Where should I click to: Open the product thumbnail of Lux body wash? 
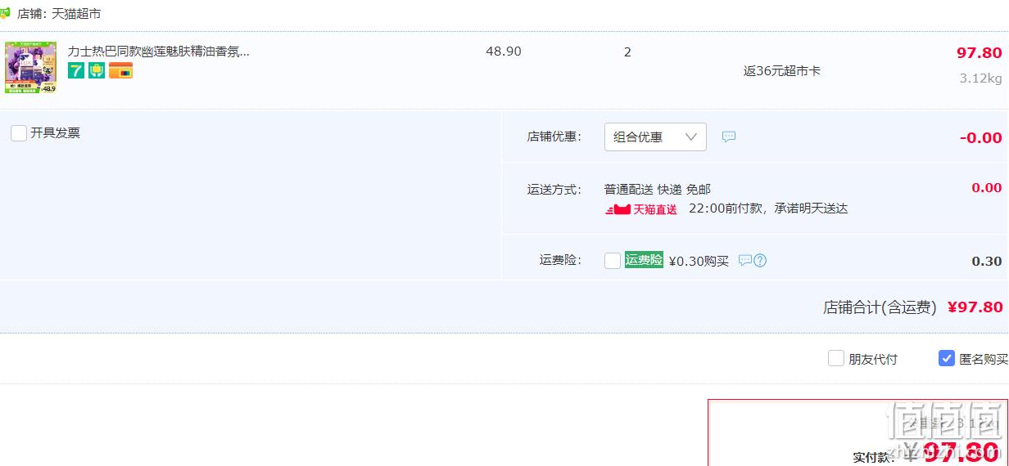pyautogui.click(x=30, y=67)
